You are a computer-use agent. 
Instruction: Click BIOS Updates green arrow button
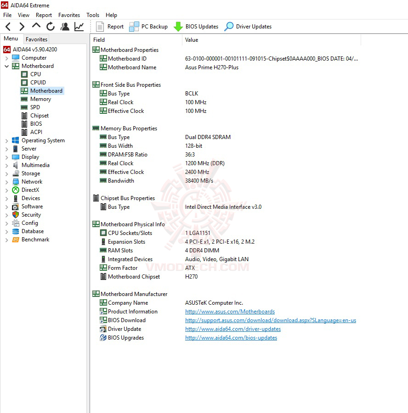(196, 27)
